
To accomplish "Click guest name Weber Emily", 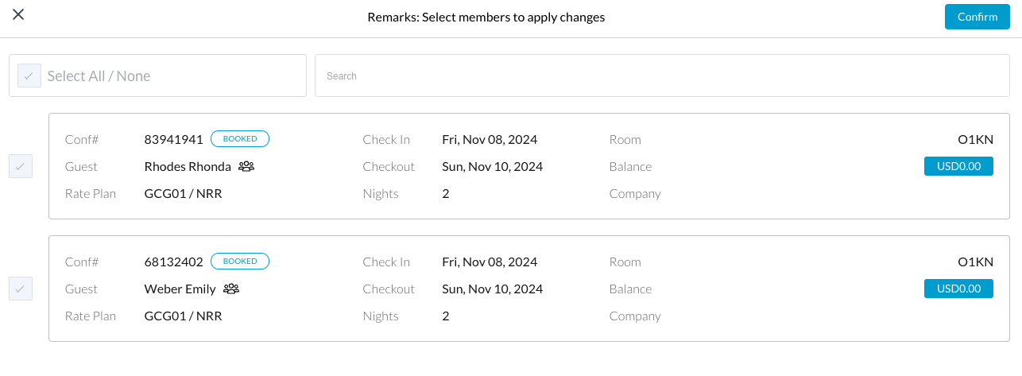I will pyautogui.click(x=180, y=289).
